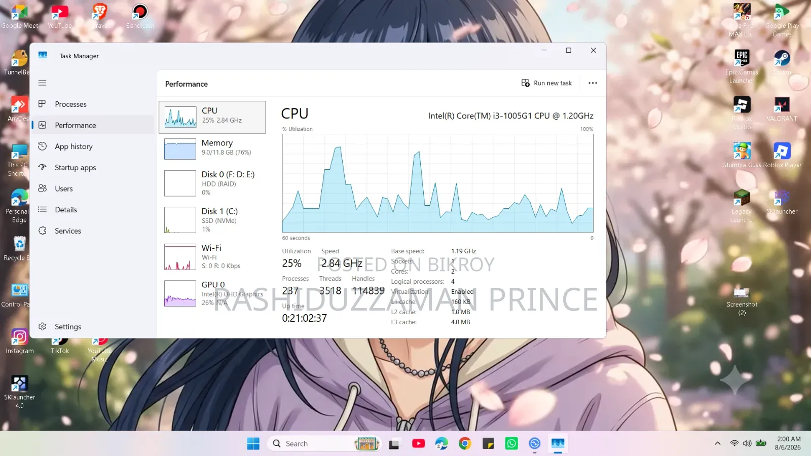Select the Screenshot (2) file on desktop
Image resolution: width=811 pixels, height=456 pixels.
tap(742, 301)
